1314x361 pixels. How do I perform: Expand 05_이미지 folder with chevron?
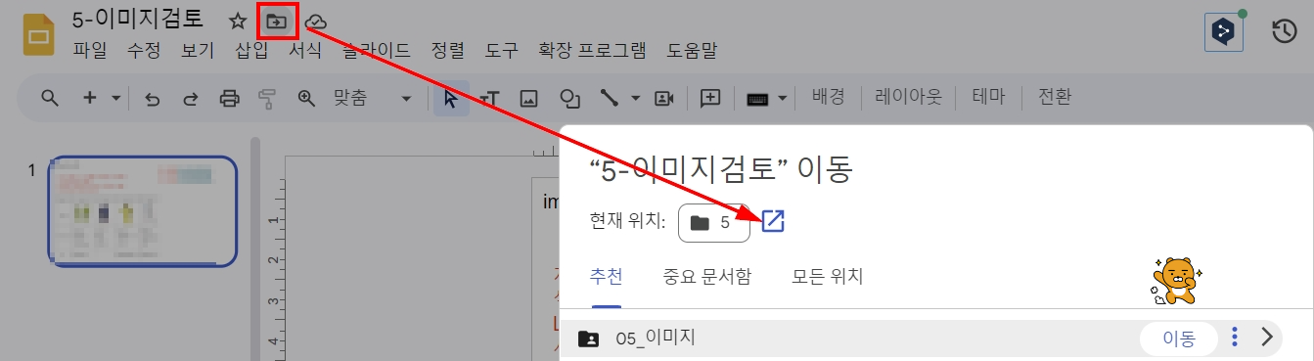coord(1268,338)
